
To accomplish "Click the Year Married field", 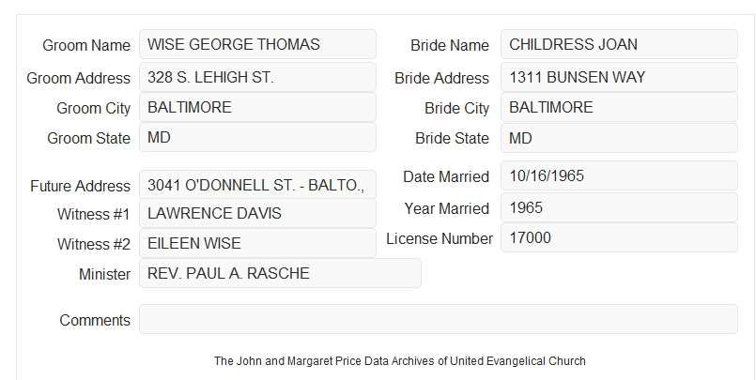I will 619,207.
